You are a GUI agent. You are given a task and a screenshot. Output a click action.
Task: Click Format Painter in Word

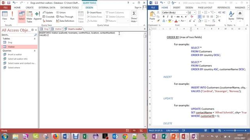point(158,21)
